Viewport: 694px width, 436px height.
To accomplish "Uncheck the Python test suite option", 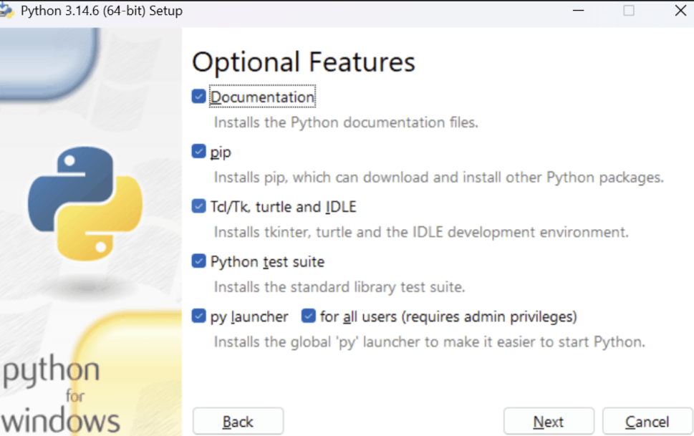I will (198, 261).
